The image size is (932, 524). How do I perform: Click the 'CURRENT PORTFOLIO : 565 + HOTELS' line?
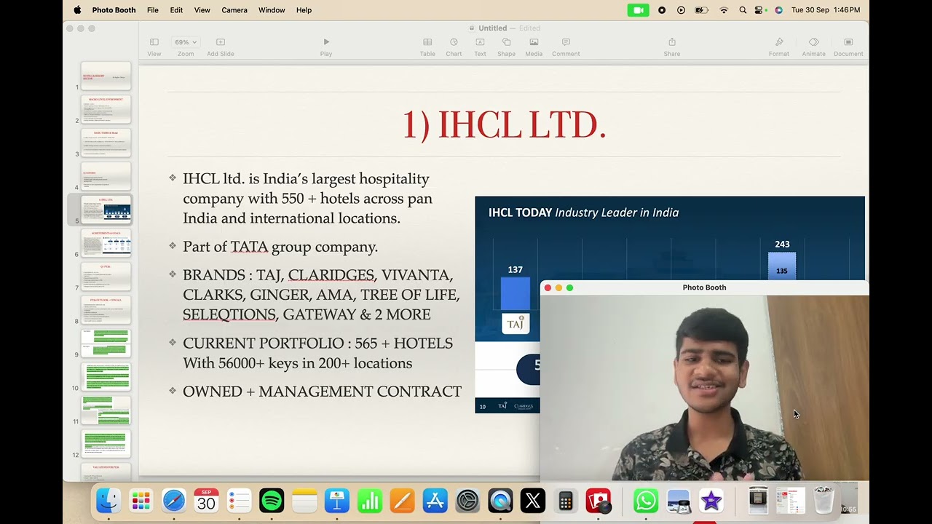click(x=317, y=343)
